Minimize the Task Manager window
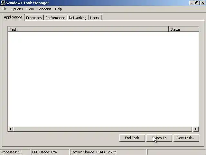 [x=192, y=3]
